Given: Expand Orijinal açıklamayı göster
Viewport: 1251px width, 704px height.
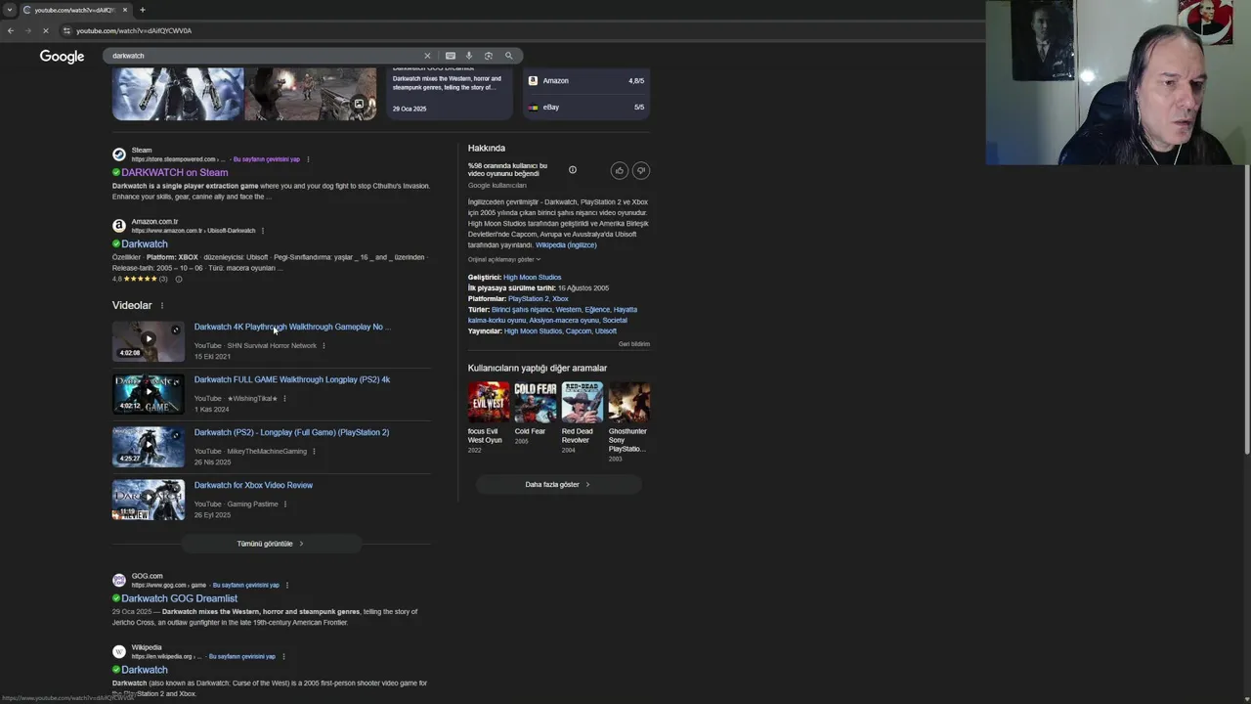Looking at the screenshot, I should [504, 259].
